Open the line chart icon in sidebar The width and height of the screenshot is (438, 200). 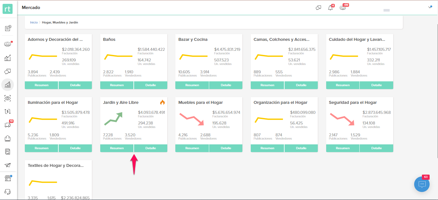[8, 58]
